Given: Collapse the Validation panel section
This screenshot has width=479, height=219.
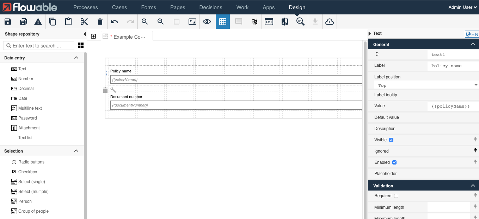Looking at the screenshot, I should pos(473,186).
